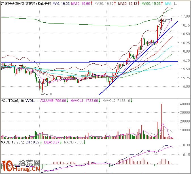Click the 10000 volume axis label

pos(185,130)
